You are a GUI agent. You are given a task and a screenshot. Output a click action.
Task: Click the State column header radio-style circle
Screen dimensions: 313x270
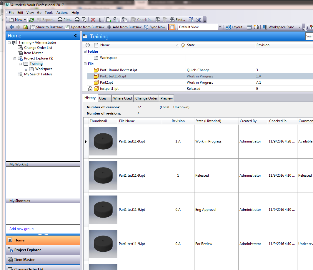click(87, 45)
